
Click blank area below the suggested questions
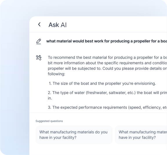[98, 150]
